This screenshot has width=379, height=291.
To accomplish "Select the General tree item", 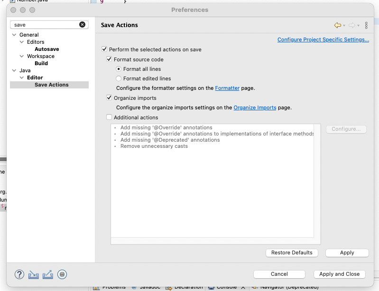I will pyautogui.click(x=29, y=35).
